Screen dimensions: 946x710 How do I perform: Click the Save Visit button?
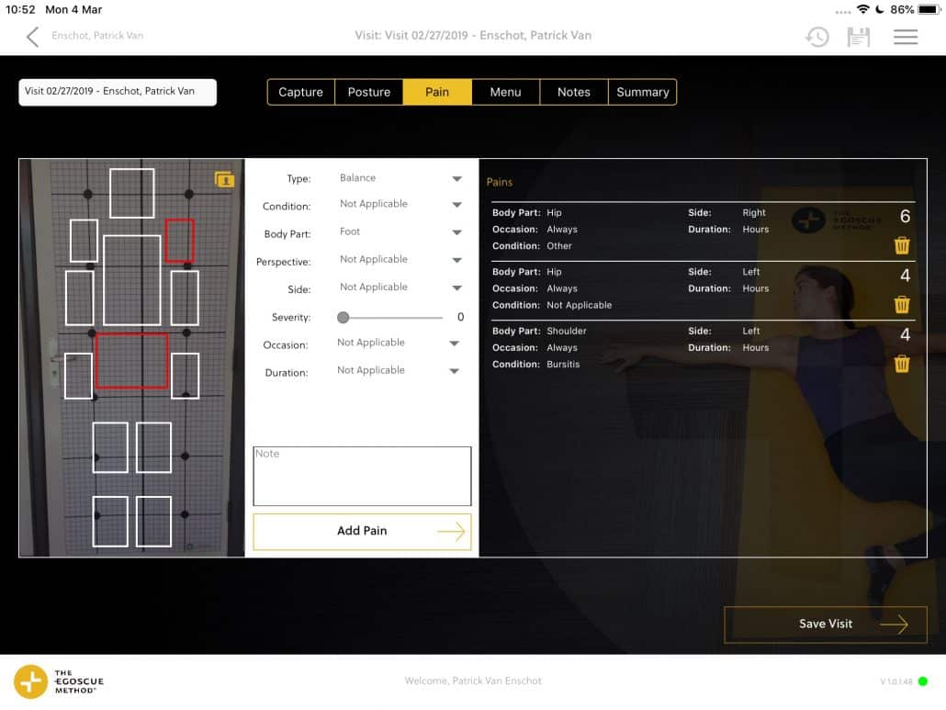click(x=825, y=625)
